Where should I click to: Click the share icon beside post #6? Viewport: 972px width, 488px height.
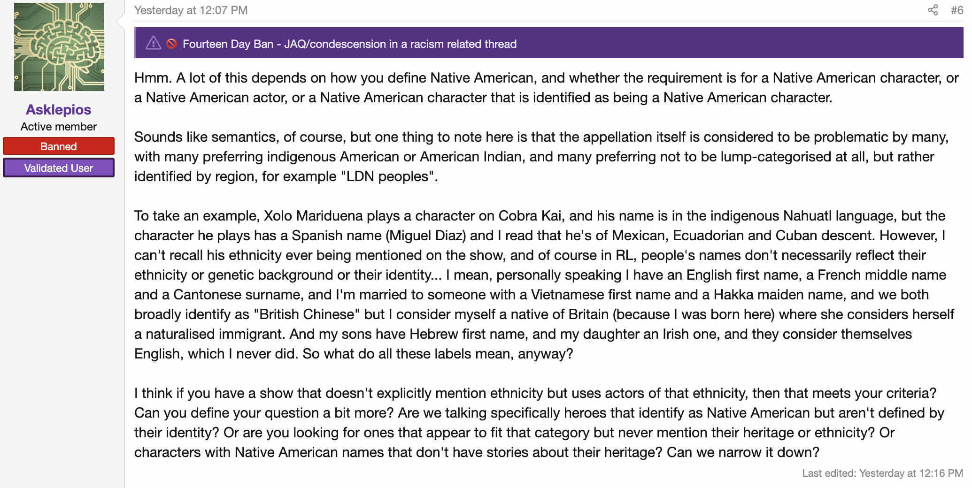click(933, 10)
